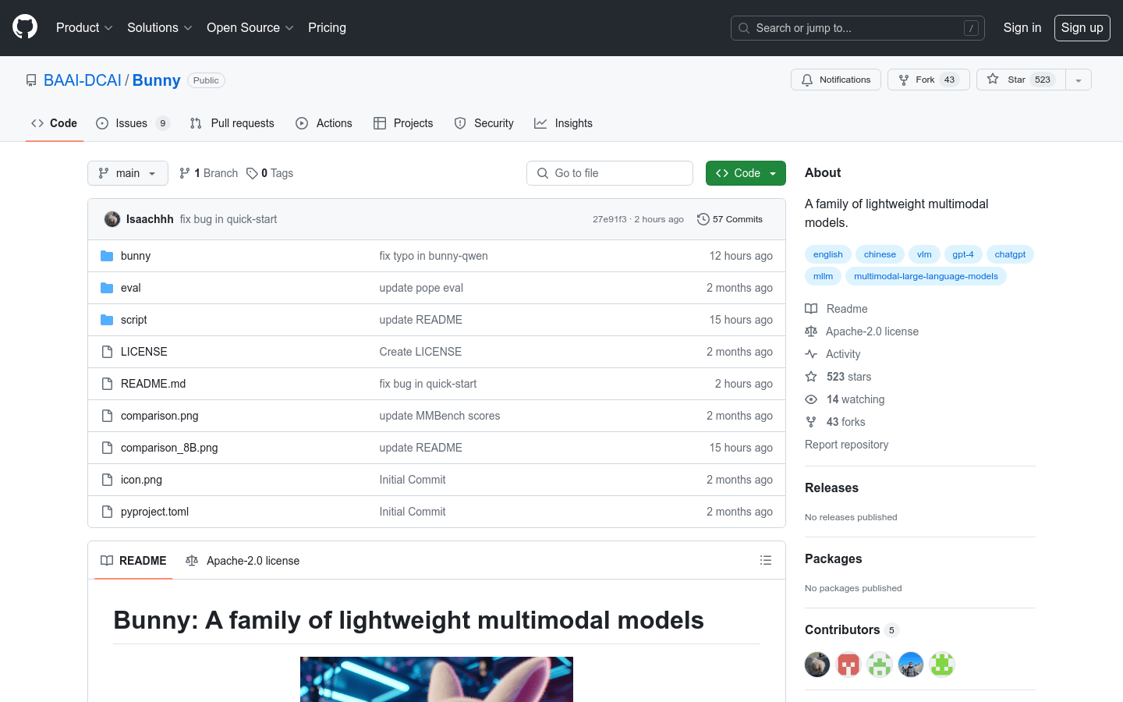The width and height of the screenshot is (1123, 702).
Task: Open the green Code dropdown
Action: tap(746, 173)
